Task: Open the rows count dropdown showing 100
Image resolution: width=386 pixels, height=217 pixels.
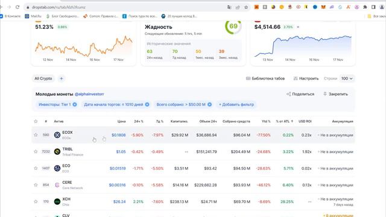Action: click(x=347, y=78)
